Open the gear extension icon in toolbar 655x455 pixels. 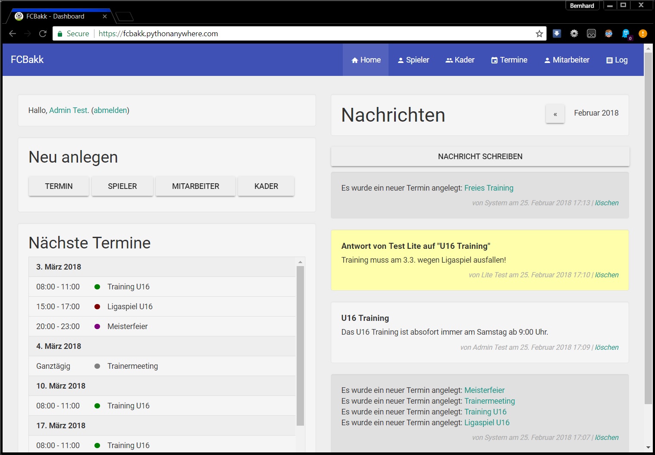pyautogui.click(x=574, y=34)
